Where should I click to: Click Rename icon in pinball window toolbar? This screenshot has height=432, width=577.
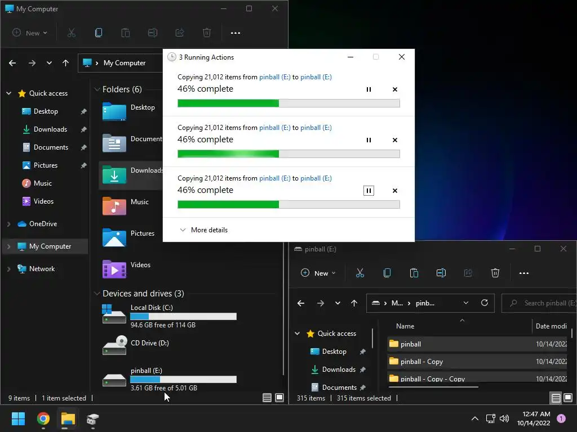[441, 273]
